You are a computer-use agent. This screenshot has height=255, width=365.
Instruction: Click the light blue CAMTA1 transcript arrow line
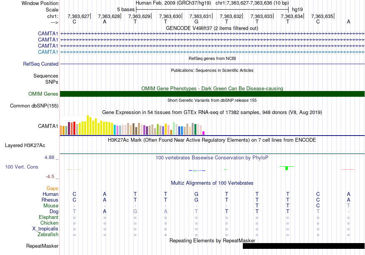(212, 52)
